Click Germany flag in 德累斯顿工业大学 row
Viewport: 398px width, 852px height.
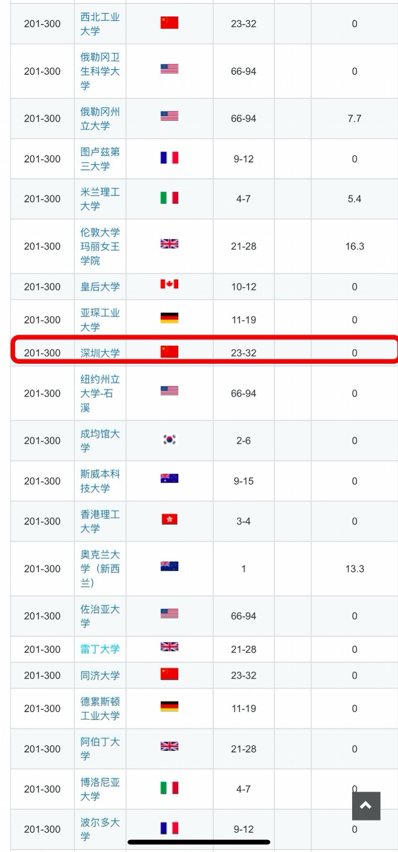169,707
